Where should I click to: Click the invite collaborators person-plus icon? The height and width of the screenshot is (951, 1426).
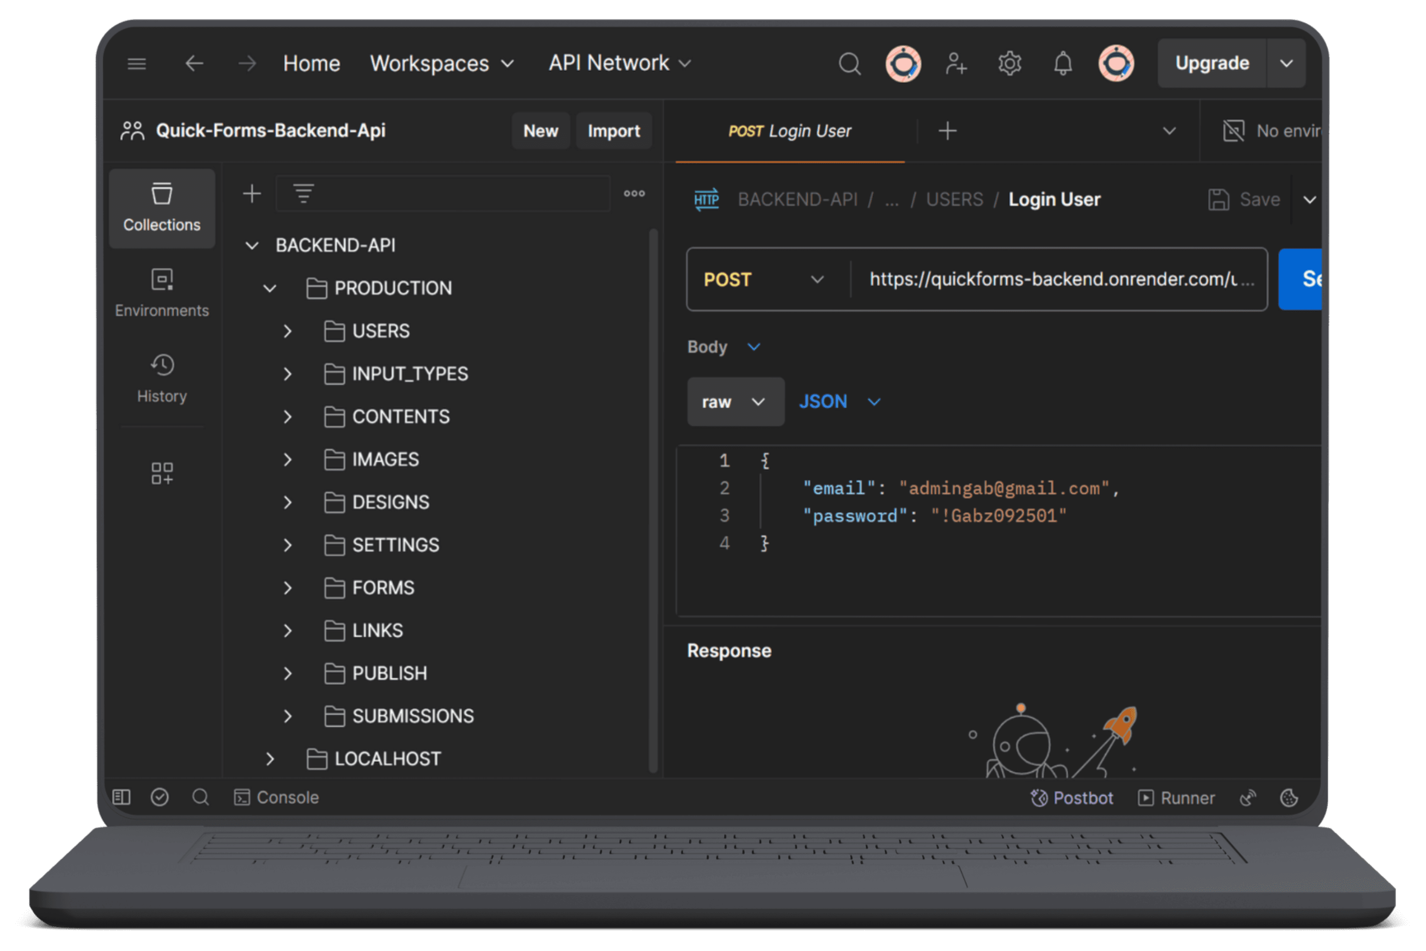point(956,63)
